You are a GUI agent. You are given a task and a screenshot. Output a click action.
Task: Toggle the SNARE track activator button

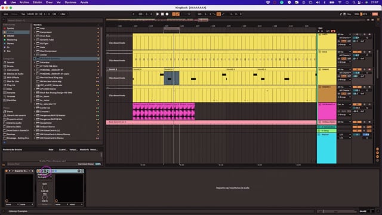pyautogui.click(x=357, y=69)
